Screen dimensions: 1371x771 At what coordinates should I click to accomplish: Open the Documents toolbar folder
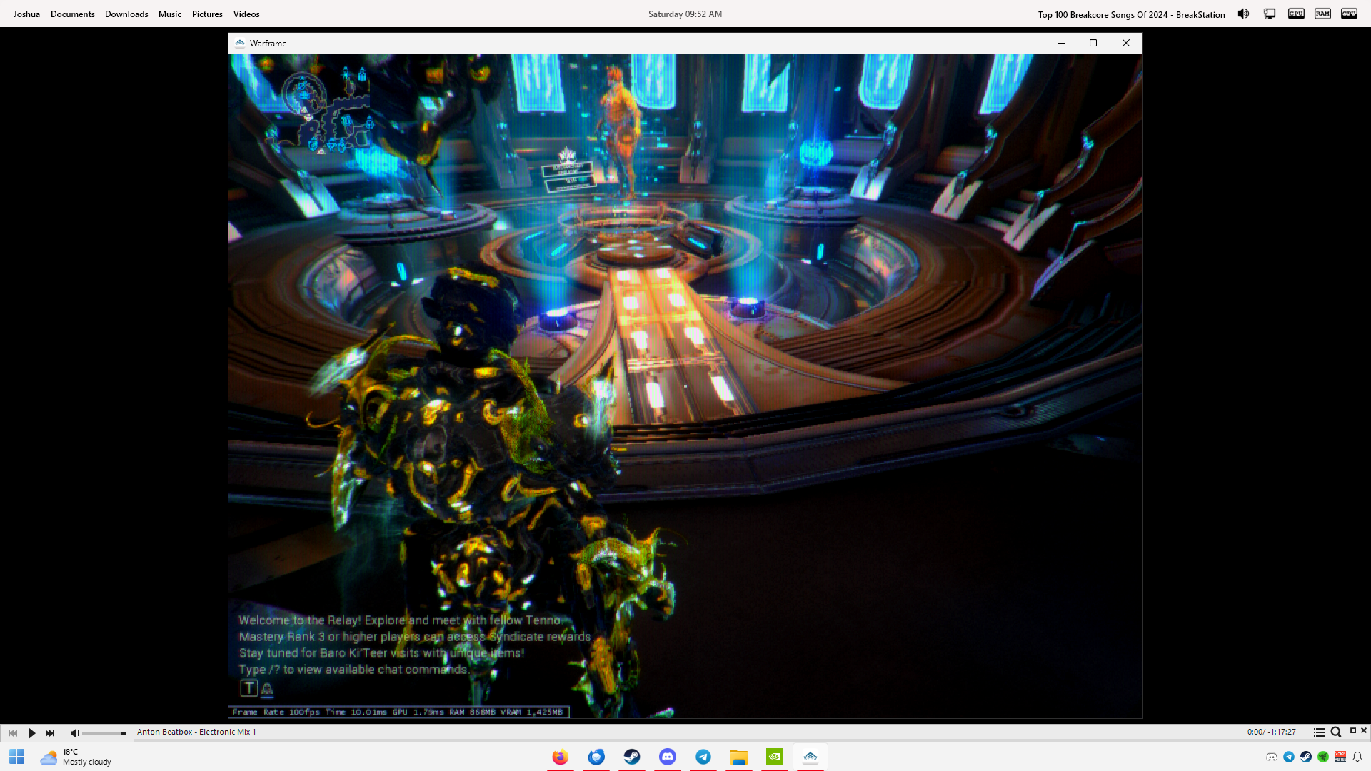(73, 14)
